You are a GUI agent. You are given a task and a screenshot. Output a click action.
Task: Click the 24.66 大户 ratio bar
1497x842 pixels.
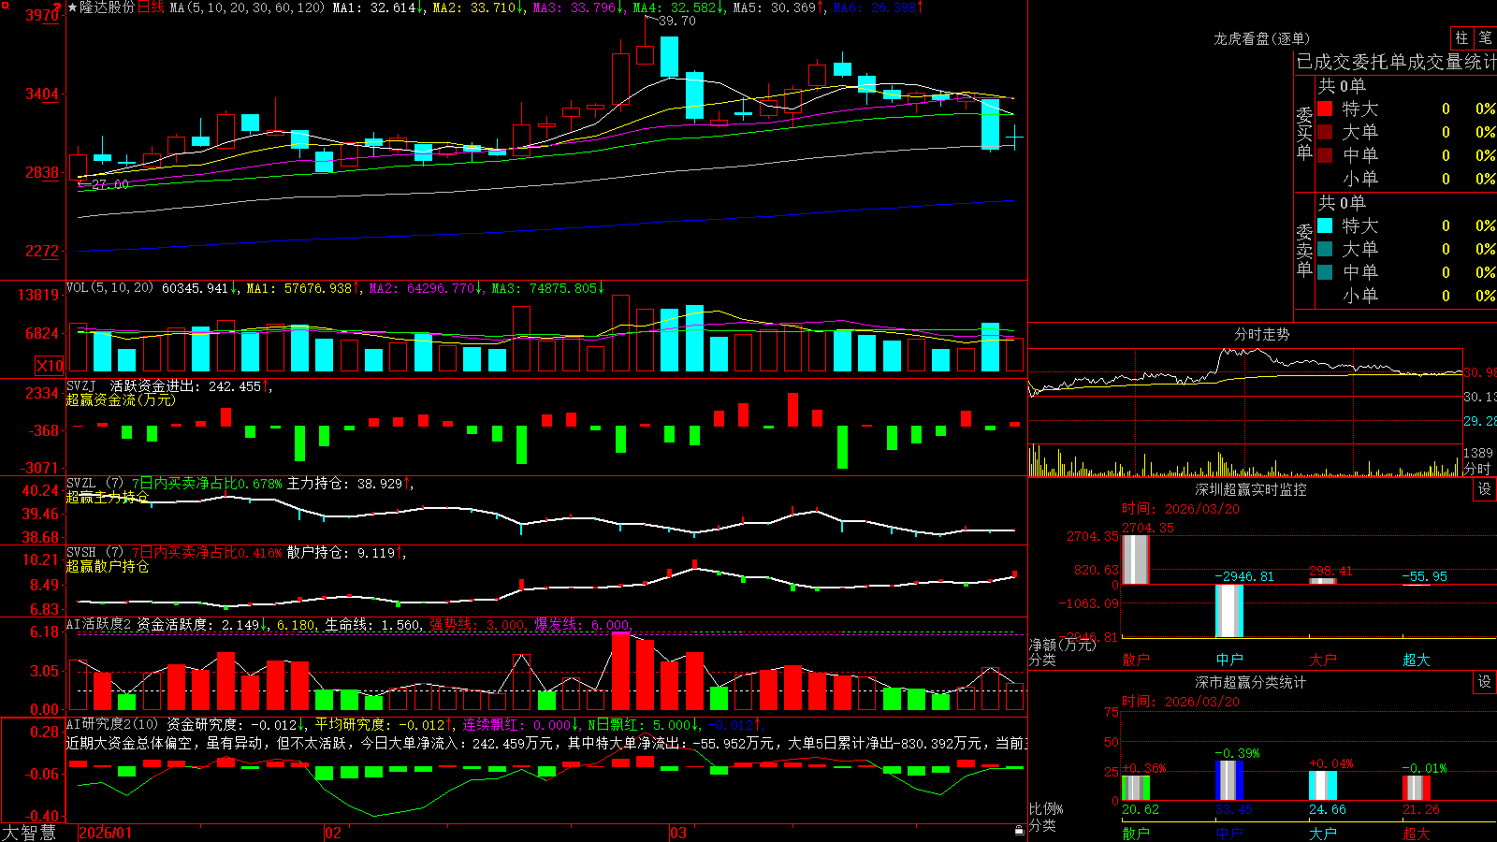click(1323, 786)
